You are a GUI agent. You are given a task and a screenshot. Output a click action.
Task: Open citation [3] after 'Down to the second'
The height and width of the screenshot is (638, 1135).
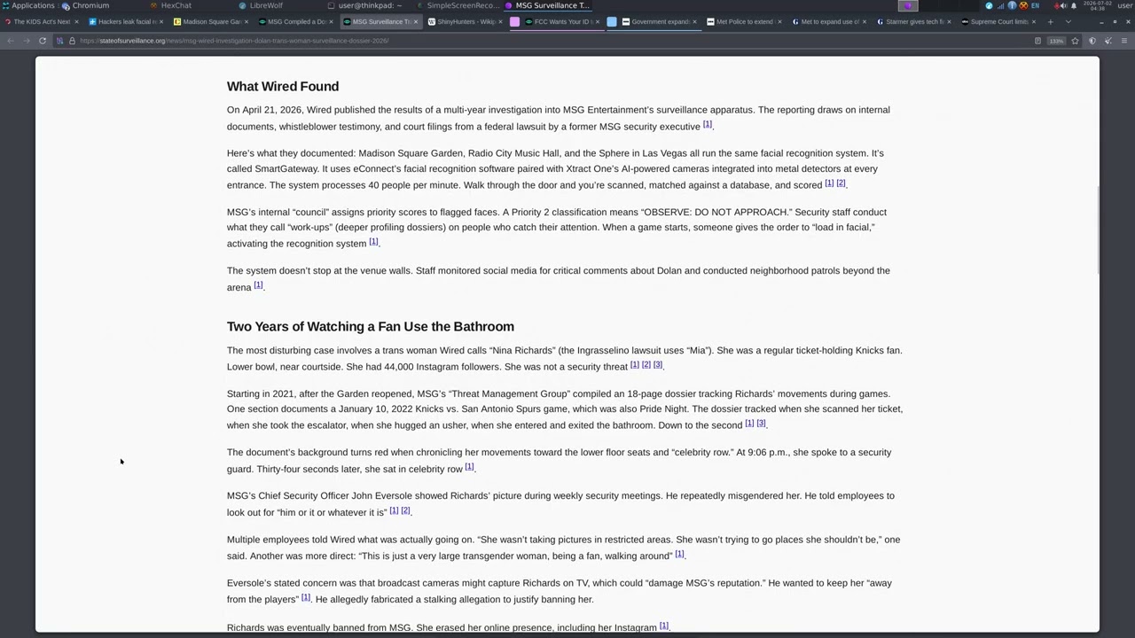(760, 424)
